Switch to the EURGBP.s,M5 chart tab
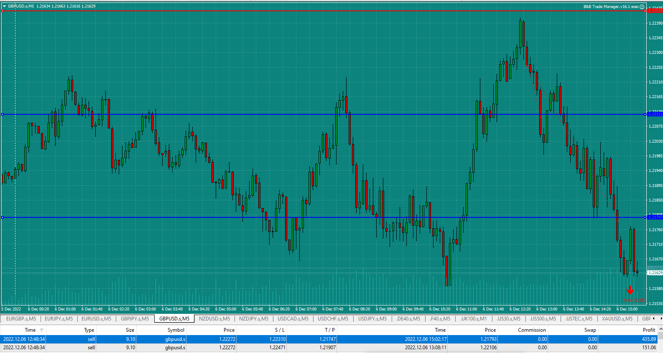The image size is (663, 353). coord(21,319)
